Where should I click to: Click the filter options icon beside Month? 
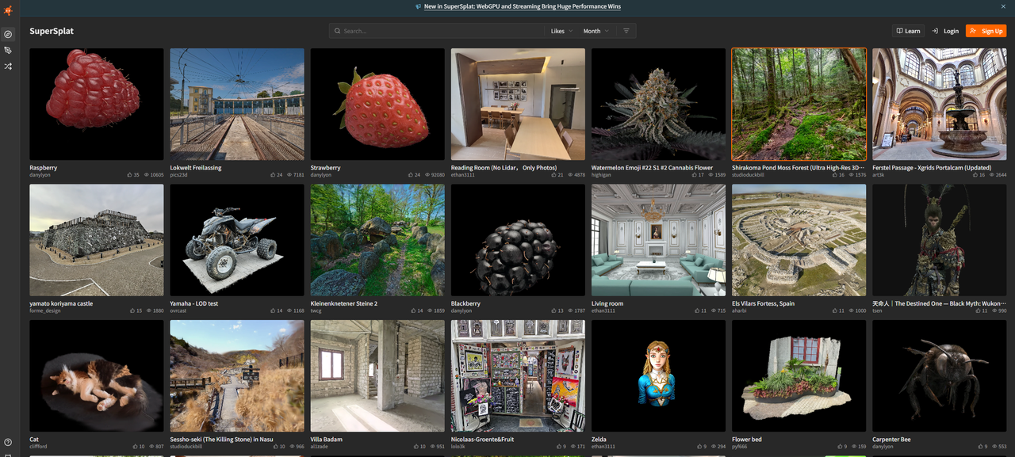(x=626, y=31)
